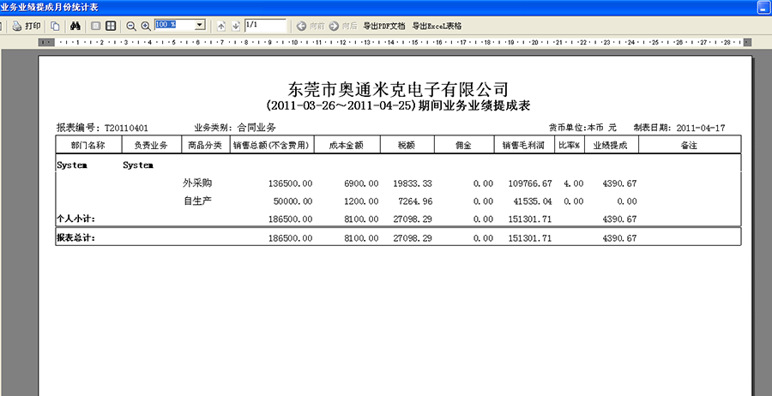Screen dimensions: 772x396
Task: Click the 109766.67 gross profit value
Action: [530, 183]
